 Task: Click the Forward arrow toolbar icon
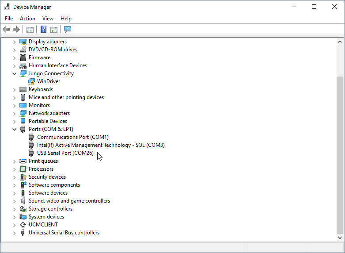point(16,29)
